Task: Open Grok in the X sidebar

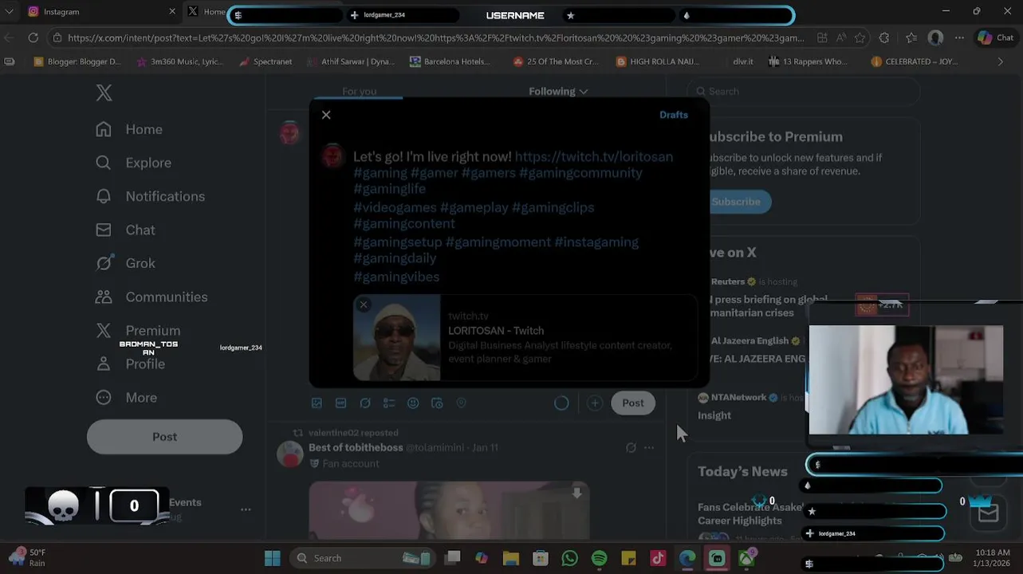Action: pyautogui.click(x=125, y=263)
